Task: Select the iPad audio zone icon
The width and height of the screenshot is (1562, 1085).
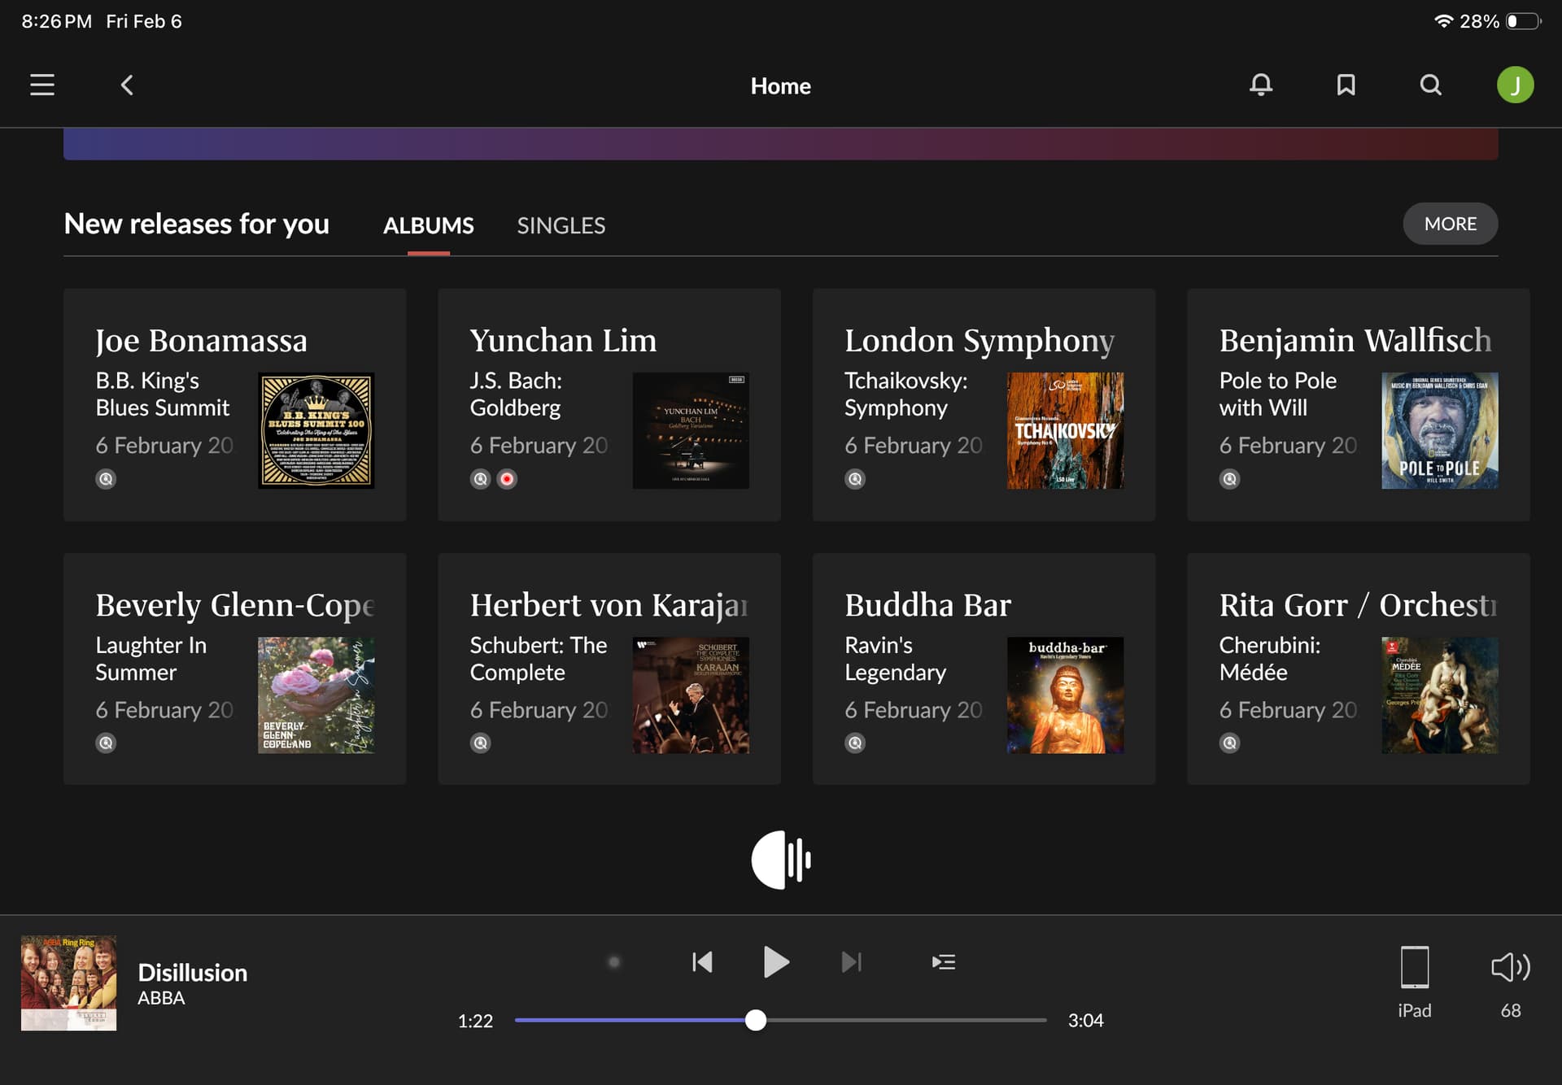Action: [1414, 967]
